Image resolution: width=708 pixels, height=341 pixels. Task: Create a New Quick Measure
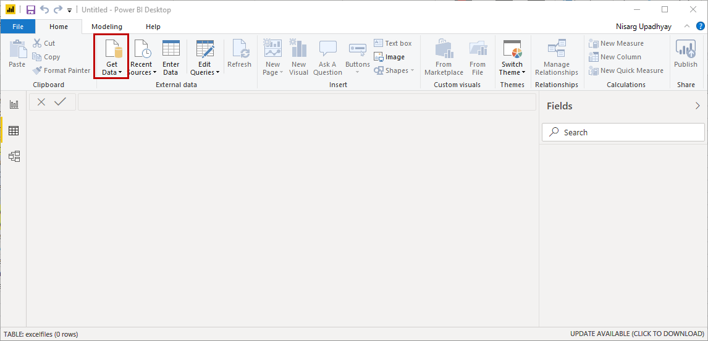point(626,70)
